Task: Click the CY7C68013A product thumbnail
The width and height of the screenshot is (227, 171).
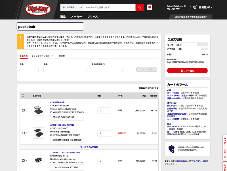Action: coord(38,110)
